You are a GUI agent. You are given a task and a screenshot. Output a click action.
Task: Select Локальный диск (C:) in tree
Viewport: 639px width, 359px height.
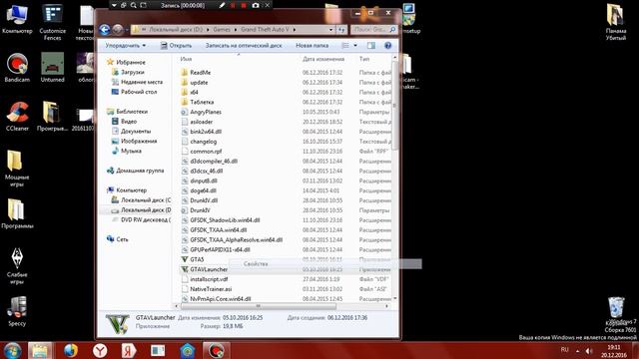pos(146,200)
